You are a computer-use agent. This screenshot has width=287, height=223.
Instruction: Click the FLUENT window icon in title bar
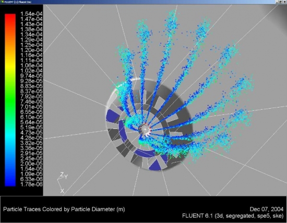coord(2,2)
